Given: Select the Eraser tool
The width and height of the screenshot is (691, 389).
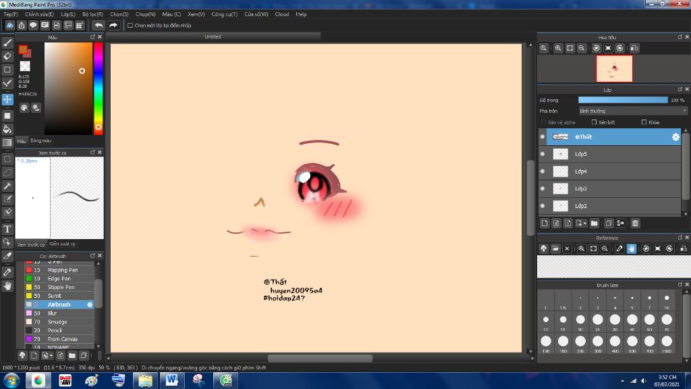Looking at the screenshot, I should coord(7,56).
